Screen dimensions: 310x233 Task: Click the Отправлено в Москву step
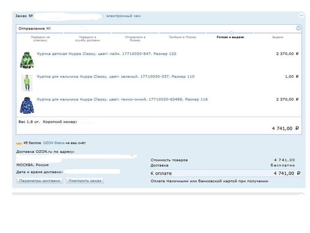tap(135, 39)
